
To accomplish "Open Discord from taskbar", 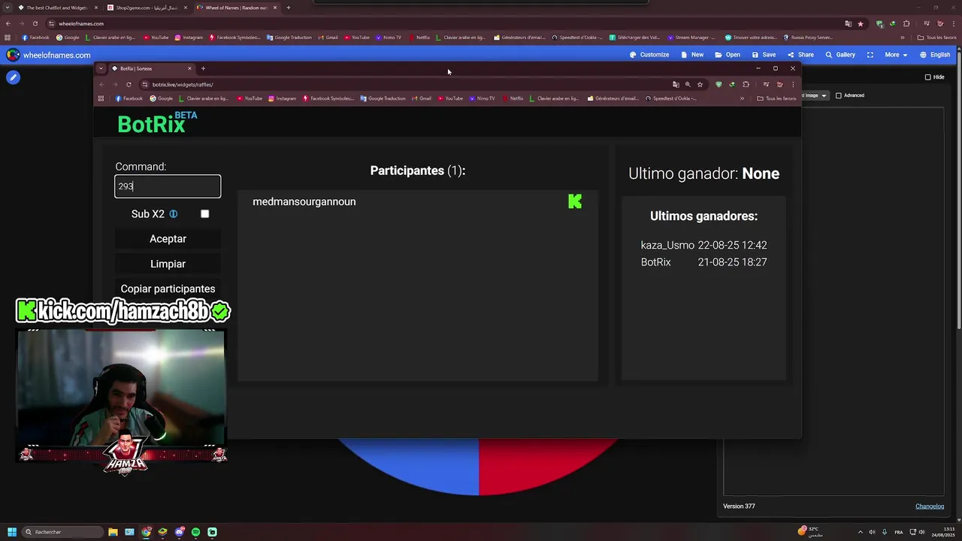I will 180,532.
